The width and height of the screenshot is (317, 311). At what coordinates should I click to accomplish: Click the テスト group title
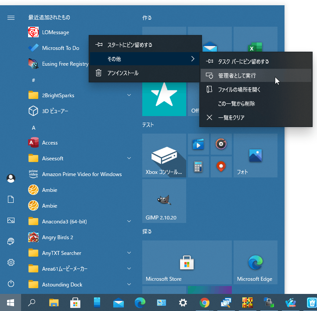148,125
